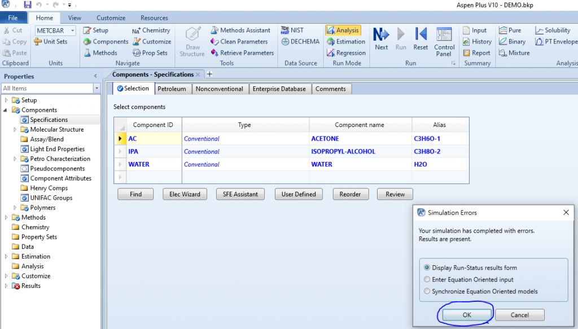The width and height of the screenshot is (578, 329).
Task: Click the Elec Wizard button
Action: point(185,194)
